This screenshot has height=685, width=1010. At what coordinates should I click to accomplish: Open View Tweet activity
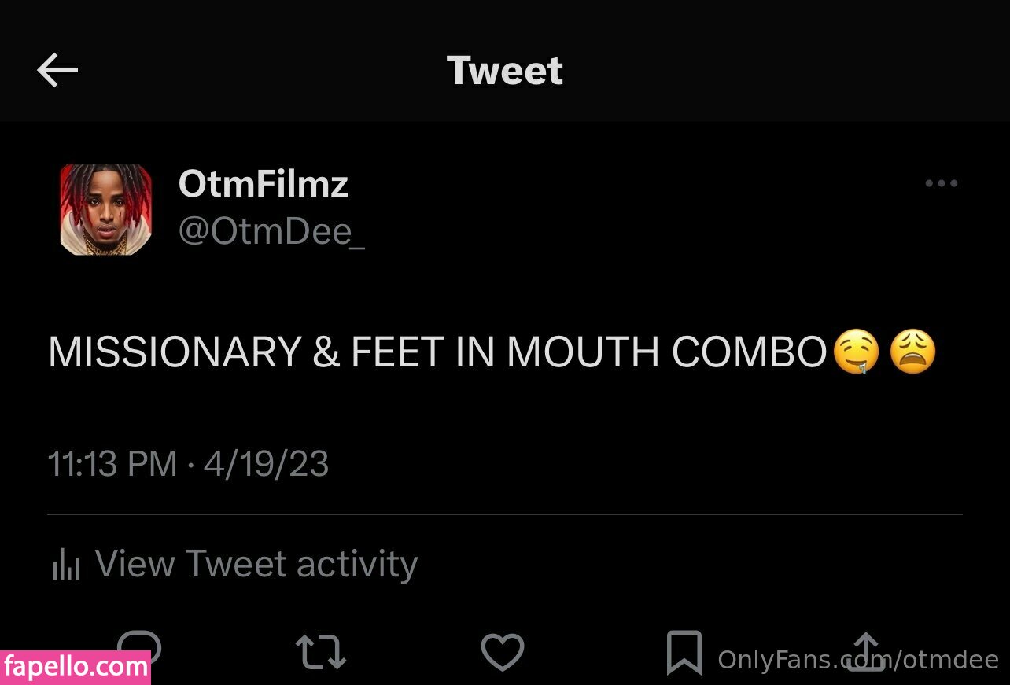(x=256, y=564)
